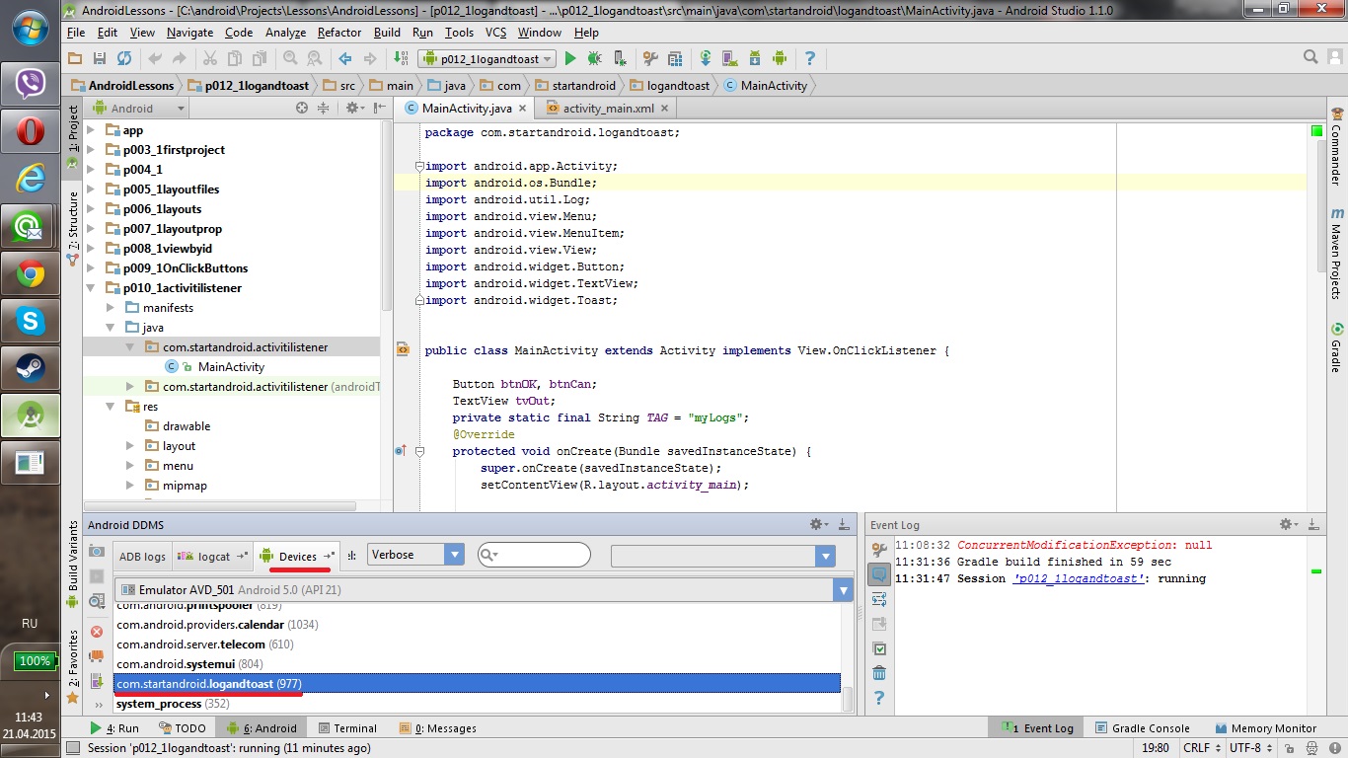Open the TODO tool window

coord(183,728)
